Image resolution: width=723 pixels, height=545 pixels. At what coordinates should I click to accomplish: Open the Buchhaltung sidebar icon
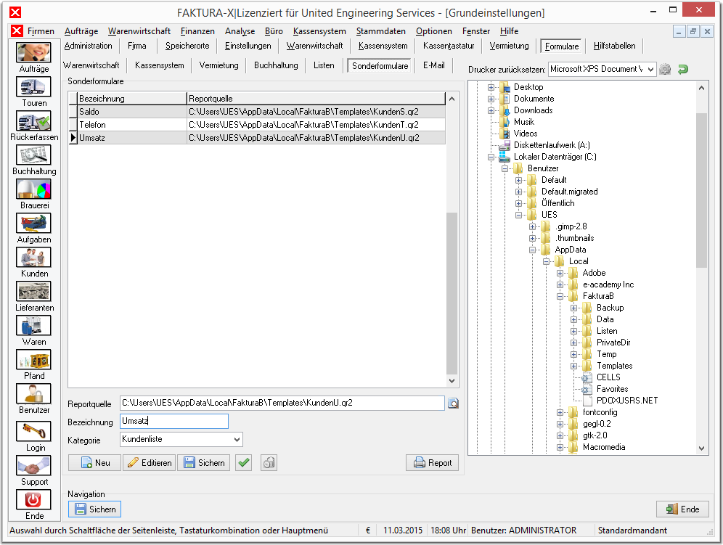click(x=33, y=155)
